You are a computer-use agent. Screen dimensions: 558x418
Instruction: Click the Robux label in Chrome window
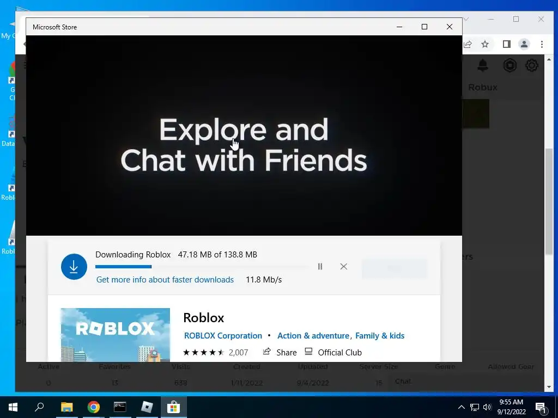[x=483, y=88]
